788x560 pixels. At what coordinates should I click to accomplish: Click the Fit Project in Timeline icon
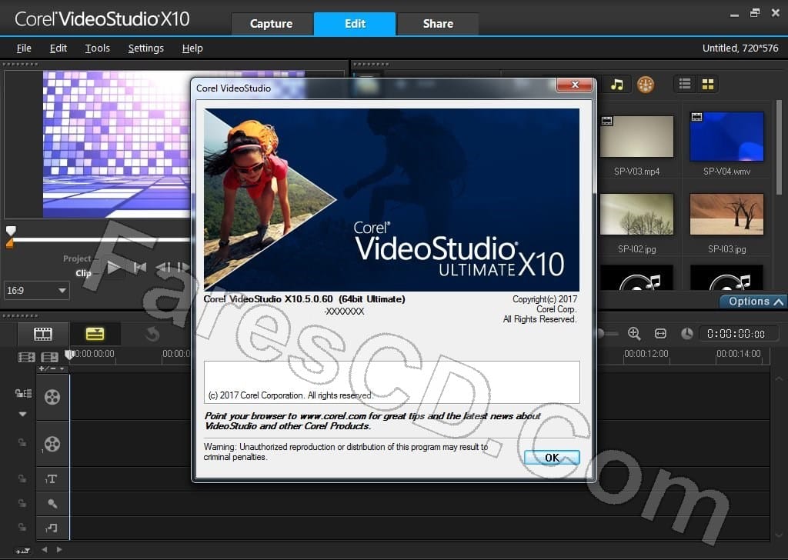coord(660,334)
